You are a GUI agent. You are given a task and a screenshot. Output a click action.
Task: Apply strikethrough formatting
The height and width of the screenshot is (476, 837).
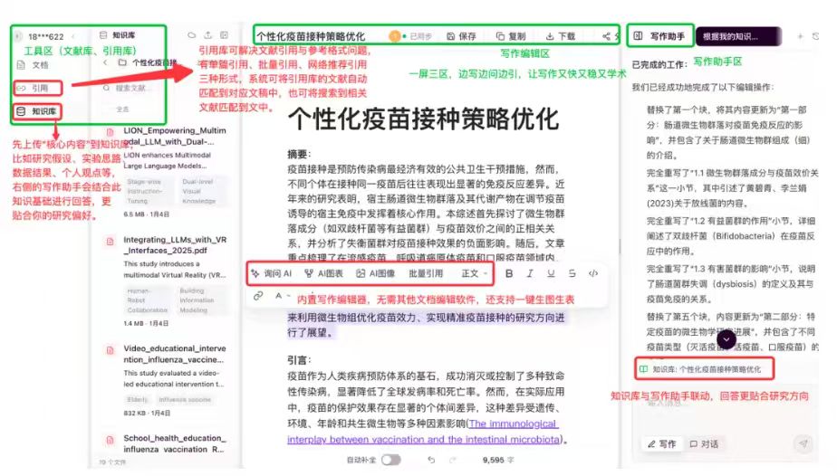click(x=572, y=273)
